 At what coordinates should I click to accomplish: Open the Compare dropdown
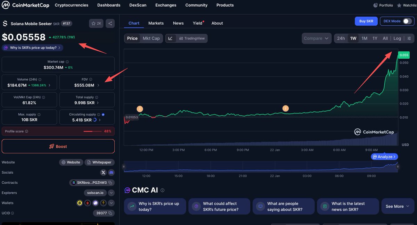(x=317, y=38)
